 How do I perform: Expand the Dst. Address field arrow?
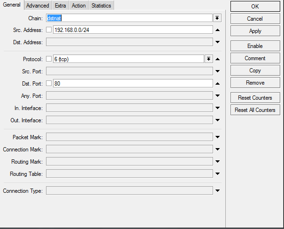(217, 42)
